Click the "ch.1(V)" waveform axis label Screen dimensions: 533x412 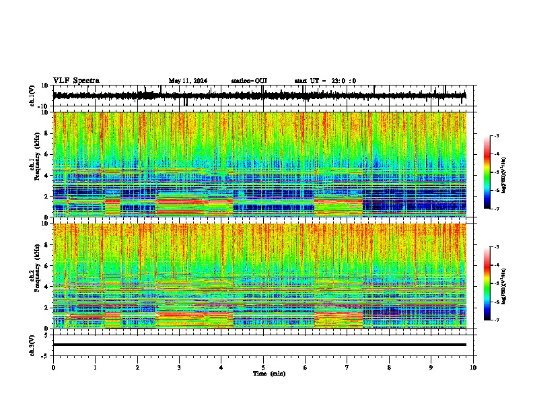click(x=32, y=96)
